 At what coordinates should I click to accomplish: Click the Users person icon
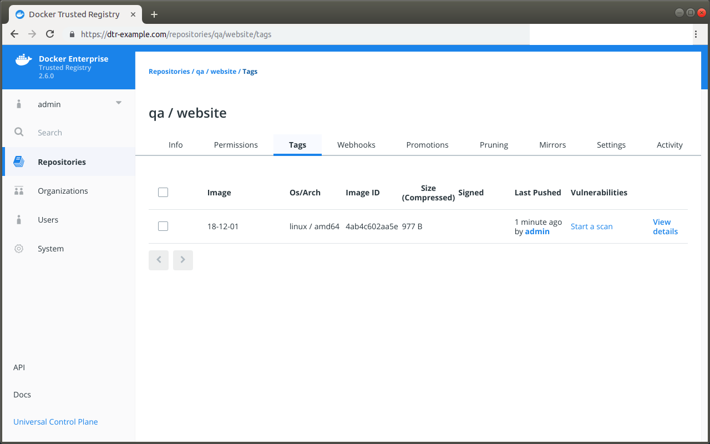point(19,220)
